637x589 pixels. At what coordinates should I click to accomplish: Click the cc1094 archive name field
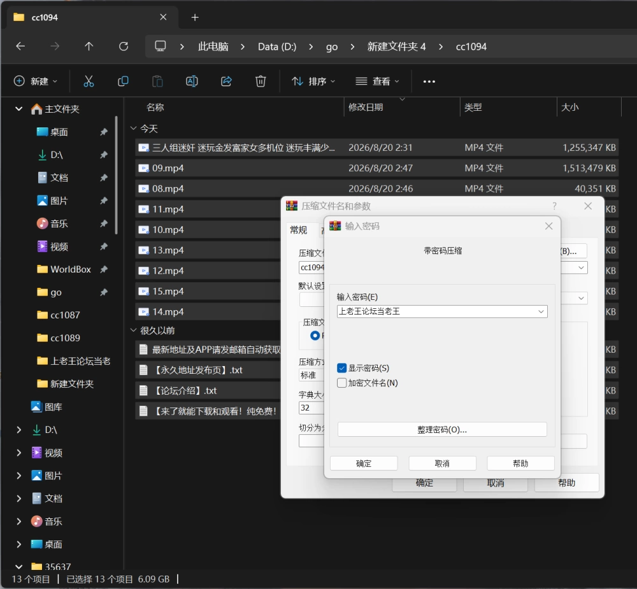click(x=311, y=267)
